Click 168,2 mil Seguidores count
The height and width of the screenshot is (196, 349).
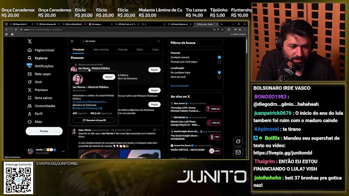coord(101,113)
